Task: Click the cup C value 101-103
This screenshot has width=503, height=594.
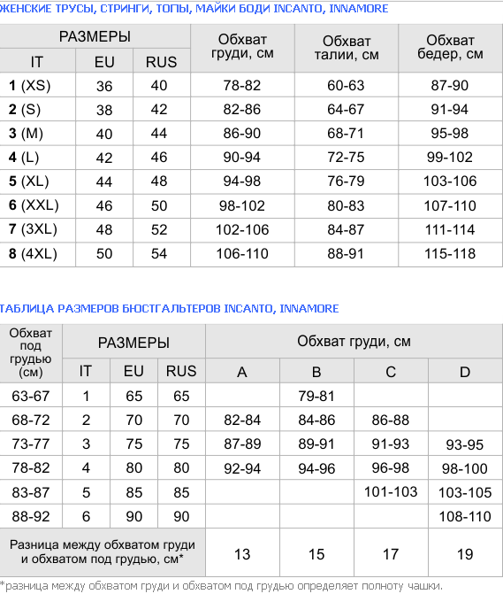Action: [x=391, y=491]
